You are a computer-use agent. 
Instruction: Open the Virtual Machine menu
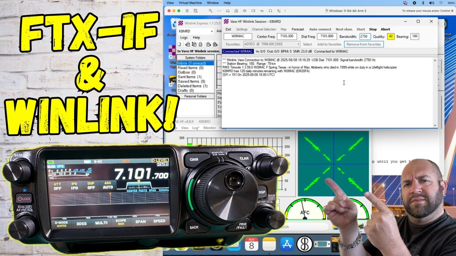click(x=190, y=3)
